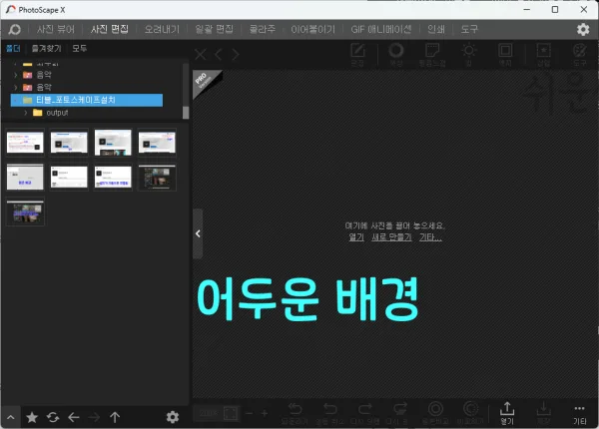
Task: Collapse the folder panel with up chevron
Action: 11,417
